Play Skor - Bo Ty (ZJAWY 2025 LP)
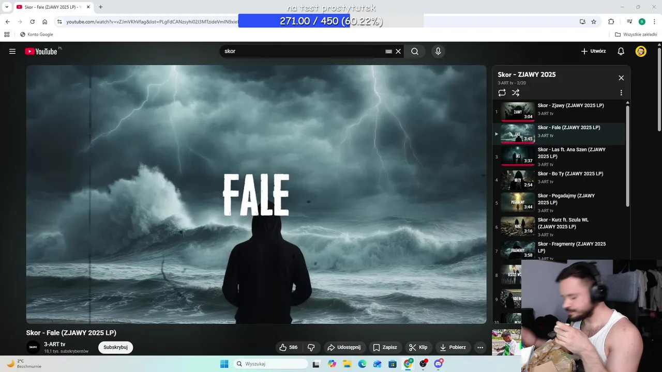This screenshot has height=372, width=662. click(559, 179)
